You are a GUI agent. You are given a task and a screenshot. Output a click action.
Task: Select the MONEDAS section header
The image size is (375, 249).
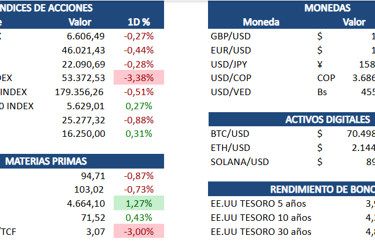[x=327, y=8]
